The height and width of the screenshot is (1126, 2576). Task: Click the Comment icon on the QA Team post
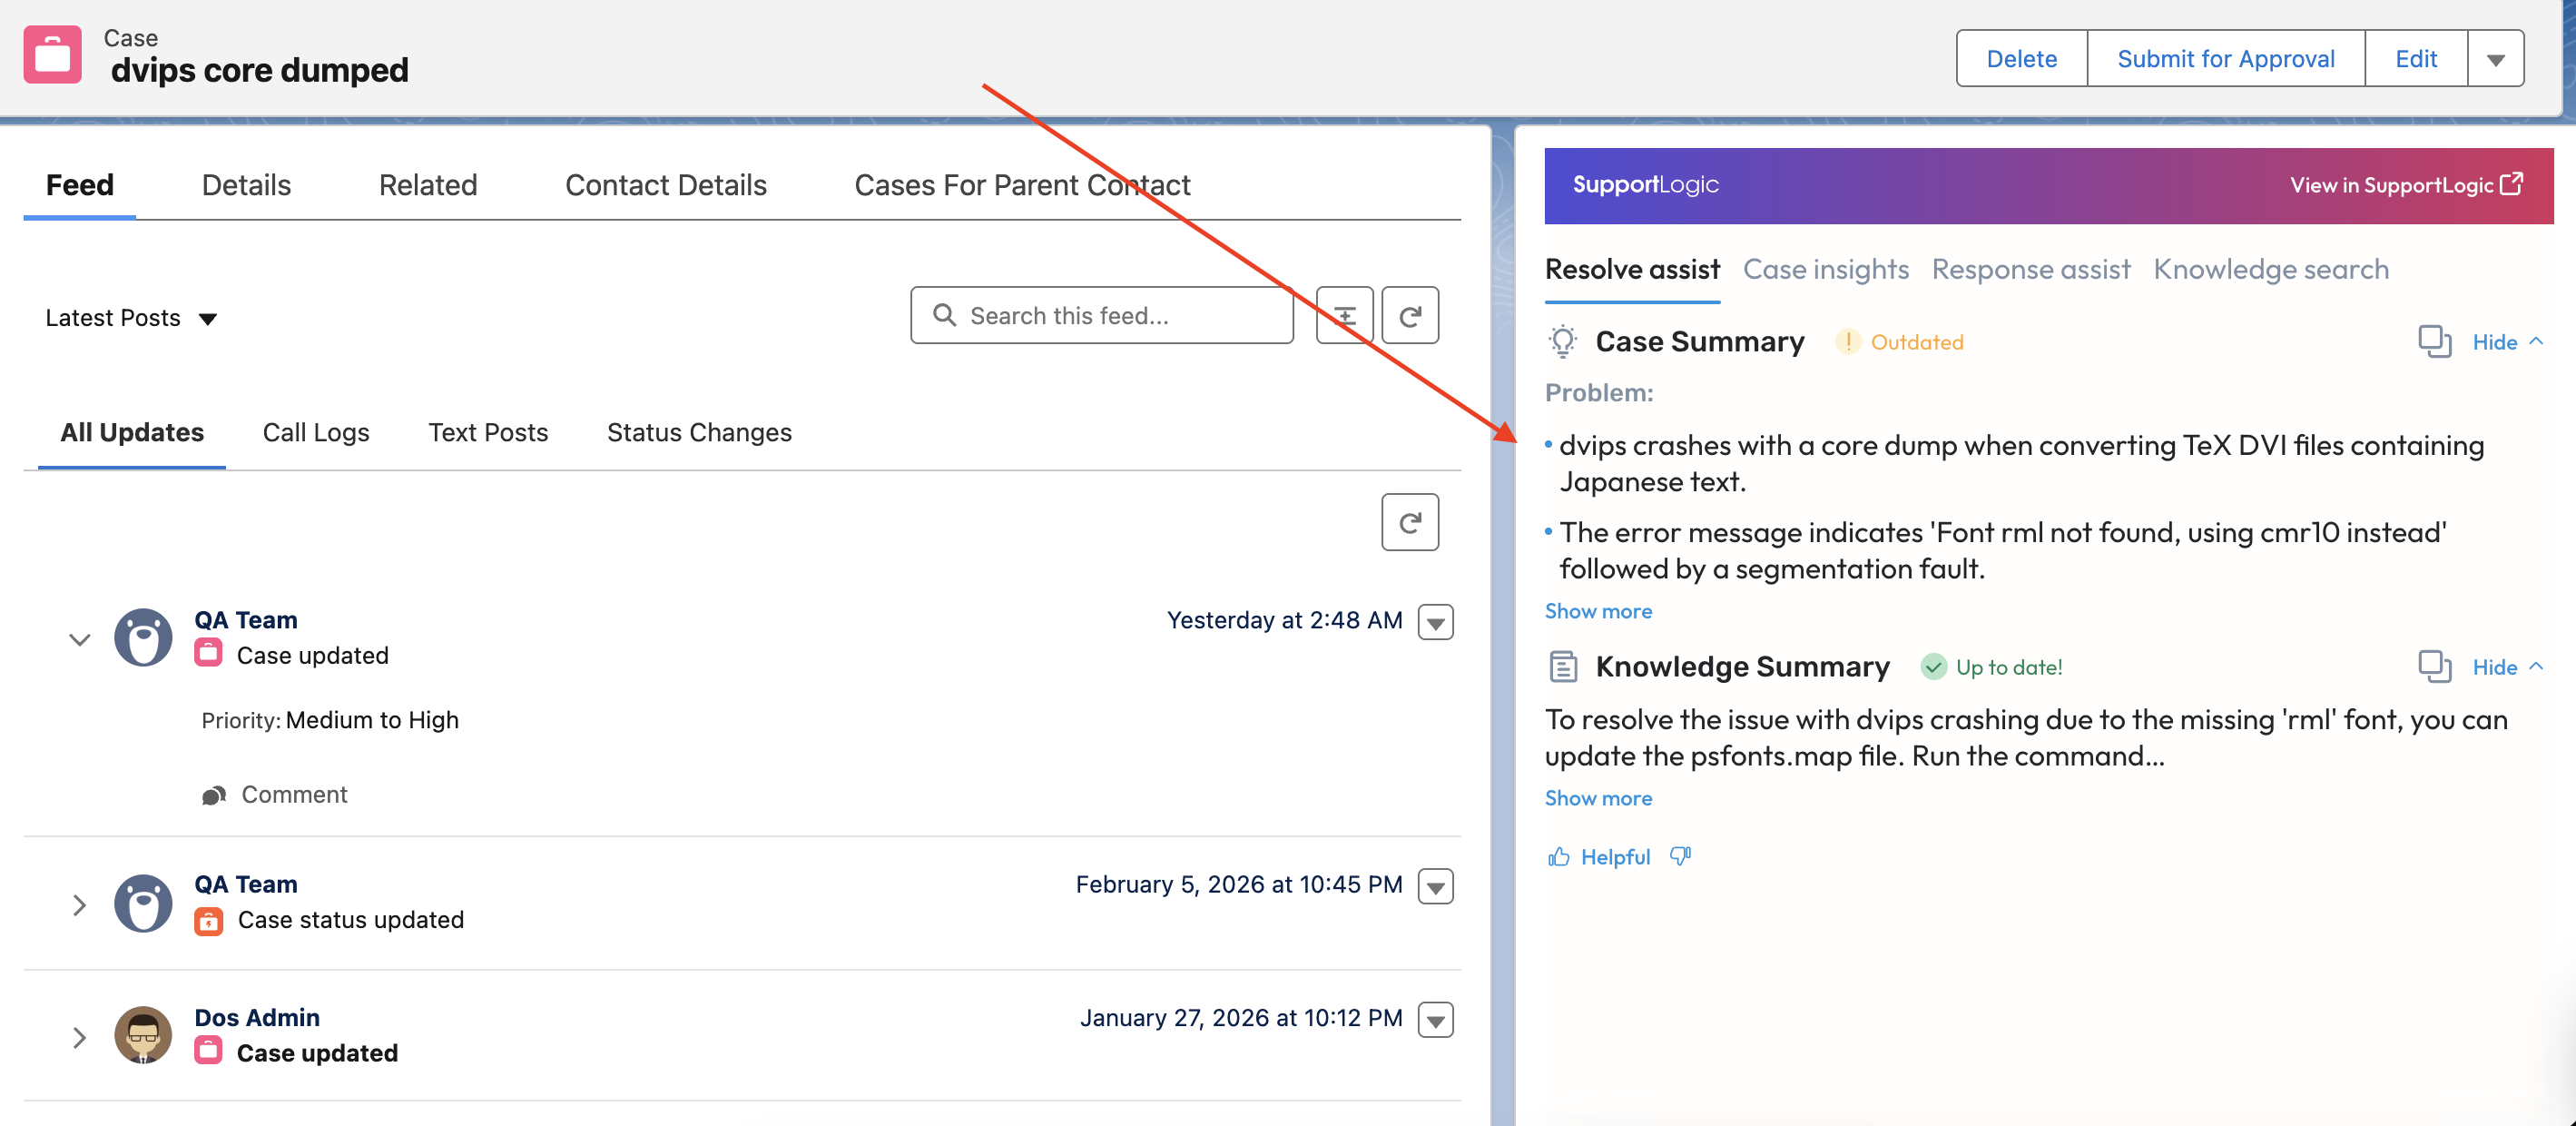(x=213, y=795)
